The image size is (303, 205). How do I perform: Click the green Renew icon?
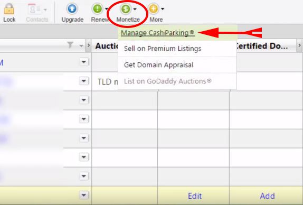coord(97,8)
